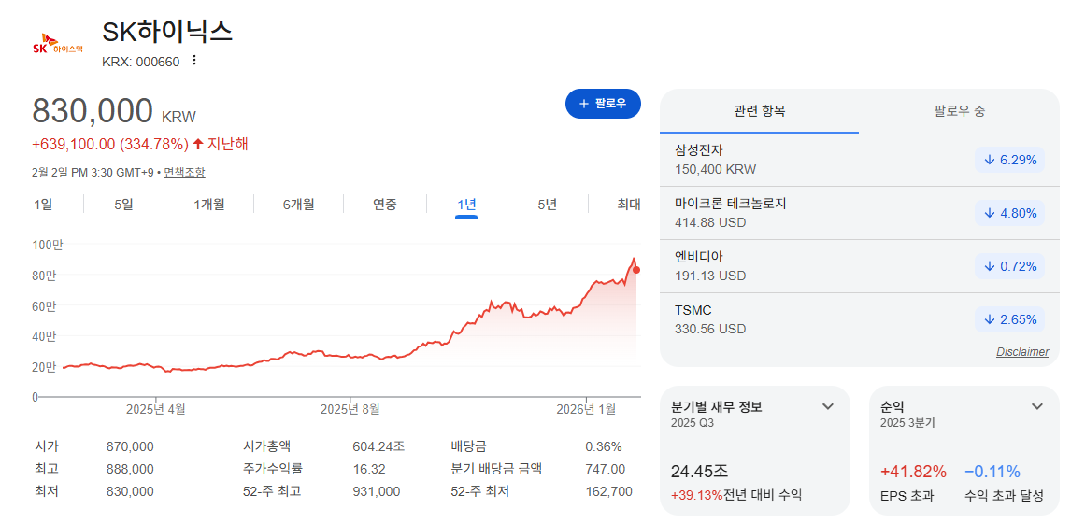Click the 24.45조 quarterly revenue figure
Viewport: 1071px width, 523px height.
pos(700,471)
